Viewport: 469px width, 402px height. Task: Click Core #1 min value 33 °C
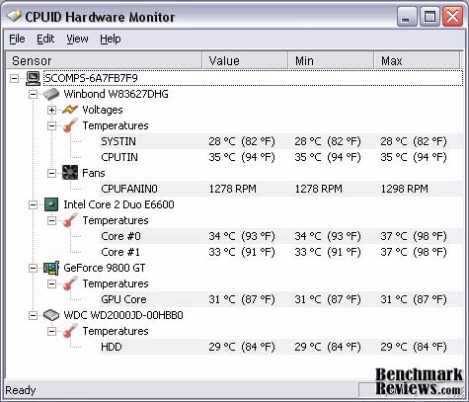[328, 252]
